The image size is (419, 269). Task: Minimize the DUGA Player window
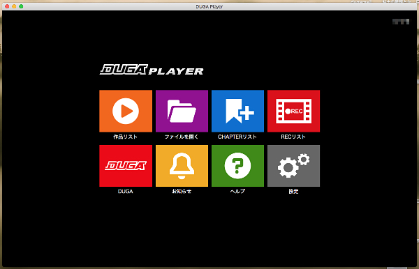click(x=14, y=6)
